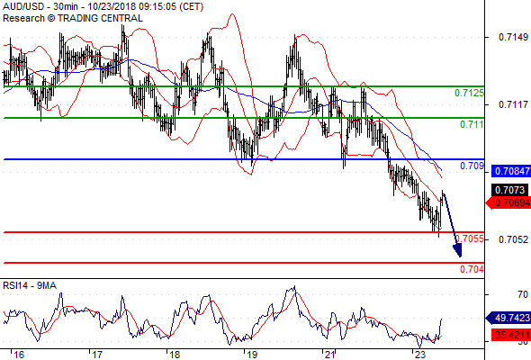Click the "RSI14 - 9MA" indicator label
The height and width of the screenshot is (360, 531).
coord(30,286)
